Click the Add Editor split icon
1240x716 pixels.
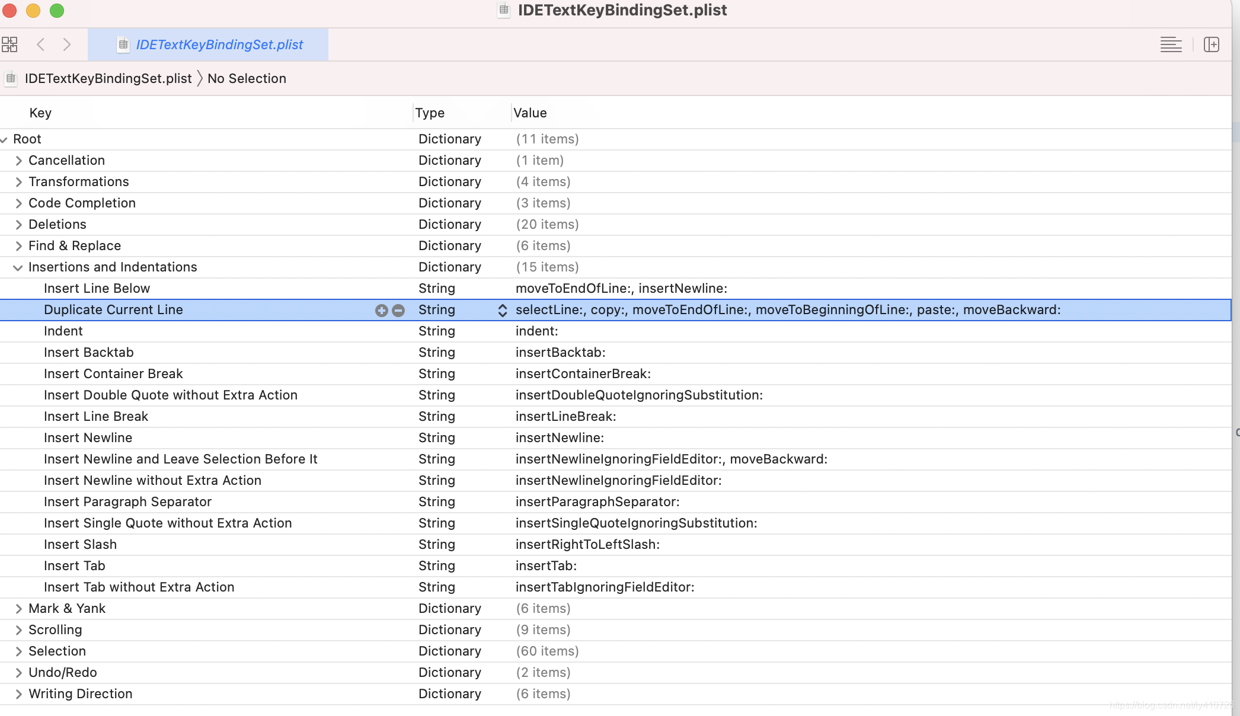point(1212,44)
